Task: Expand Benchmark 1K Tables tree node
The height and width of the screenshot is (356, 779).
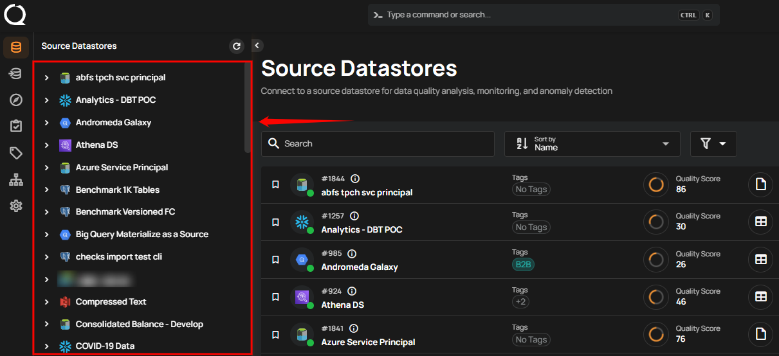Action: [46, 190]
